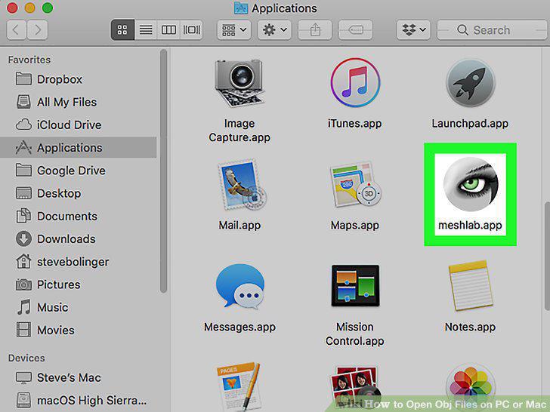Select Applications in the sidebar
This screenshot has height=412, width=550.
click(x=79, y=147)
